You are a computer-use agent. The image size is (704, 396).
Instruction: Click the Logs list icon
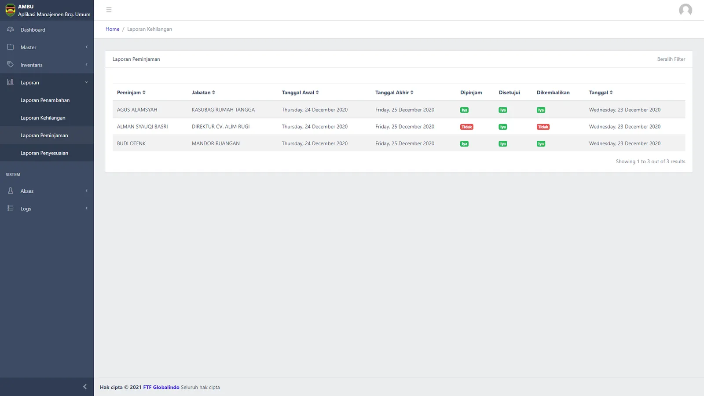pos(11,209)
